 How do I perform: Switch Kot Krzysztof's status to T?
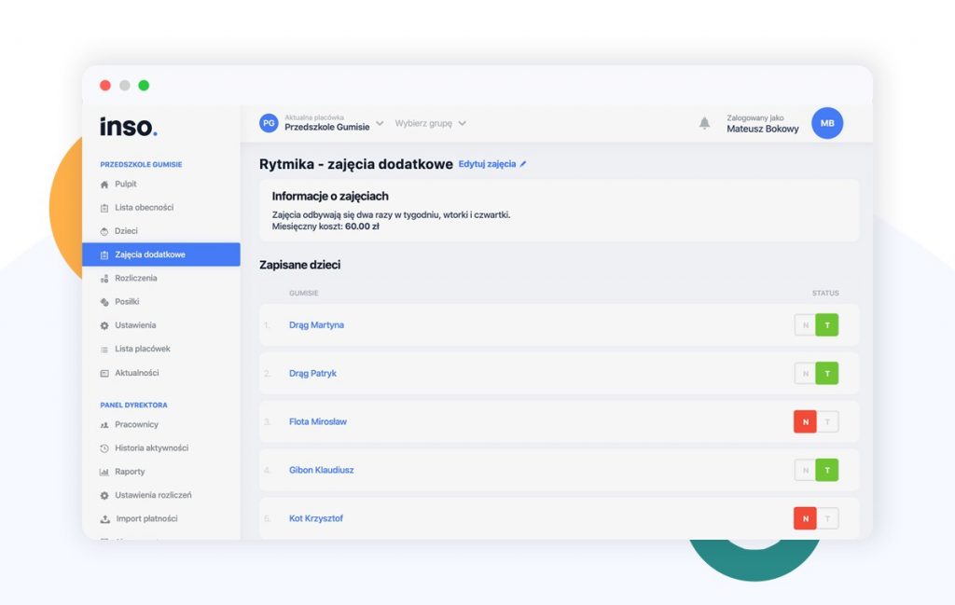click(826, 517)
